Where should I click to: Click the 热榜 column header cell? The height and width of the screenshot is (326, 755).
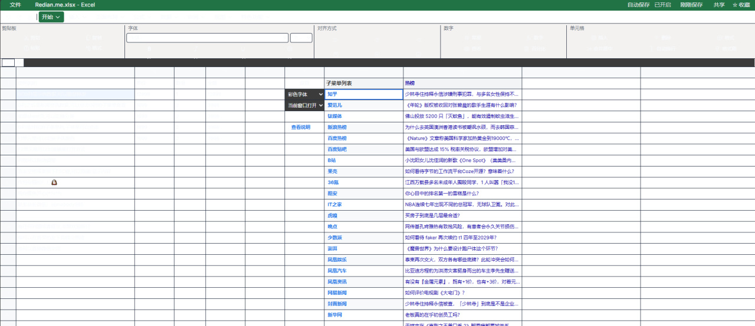point(462,83)
